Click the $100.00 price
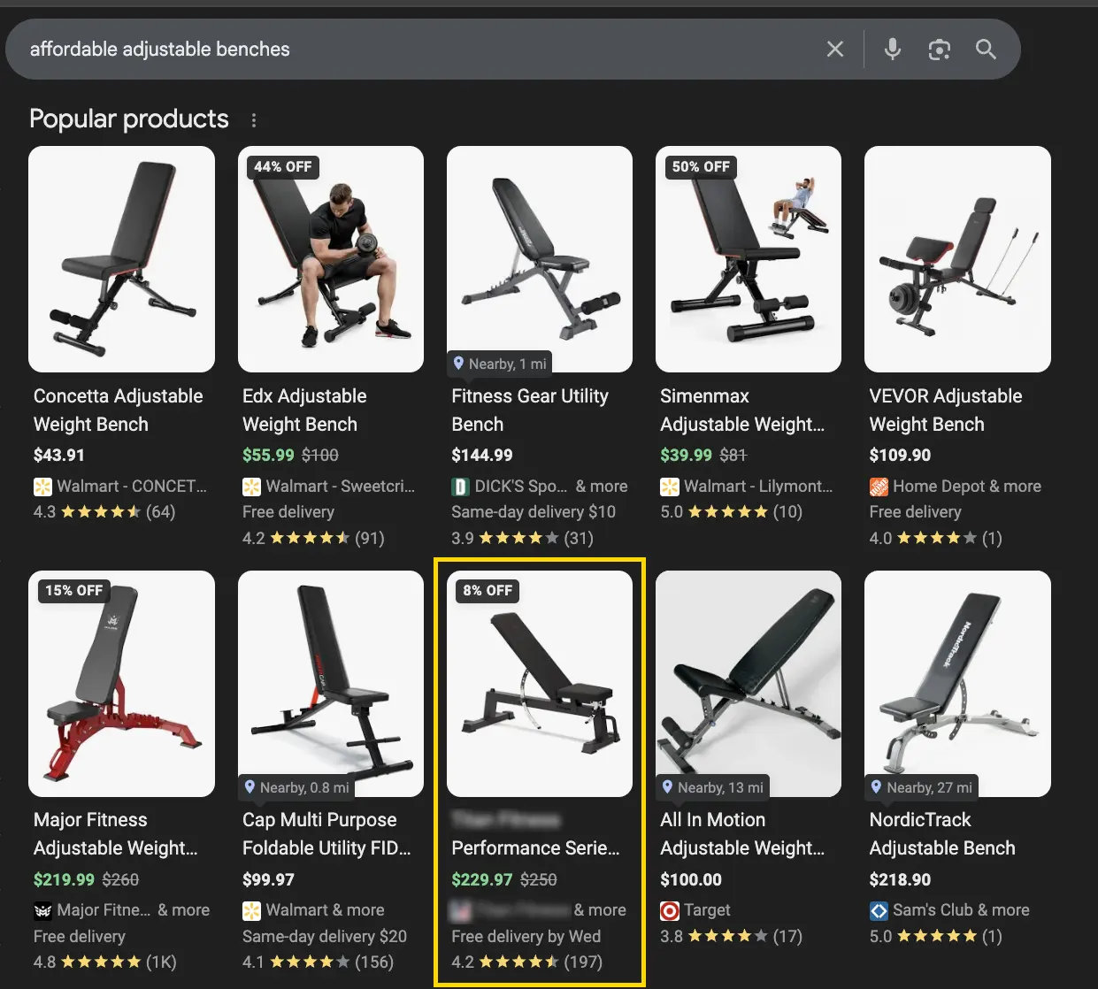Viewport: 1098px width, 989px height. click(691, 880)
